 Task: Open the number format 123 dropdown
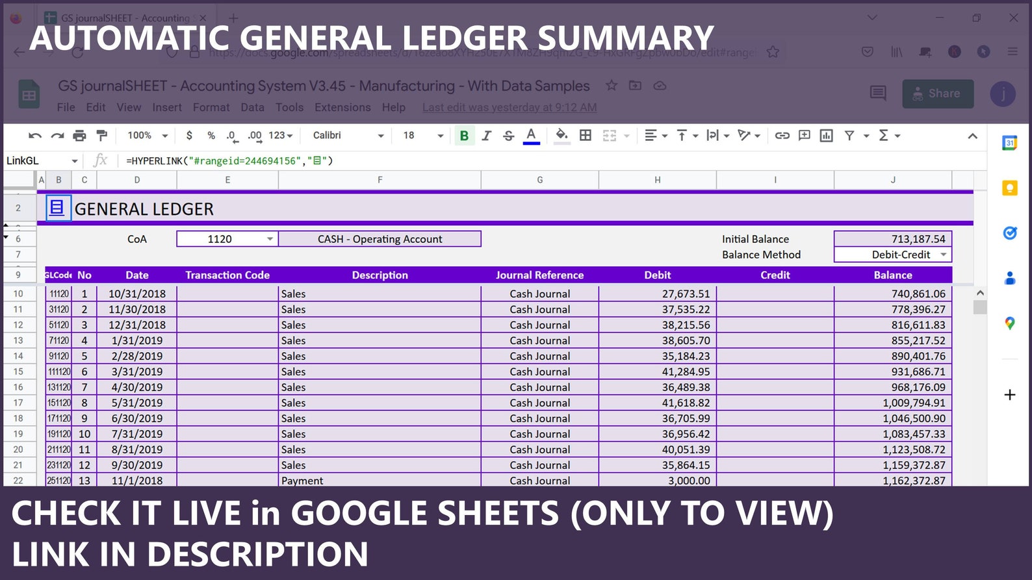281,135
